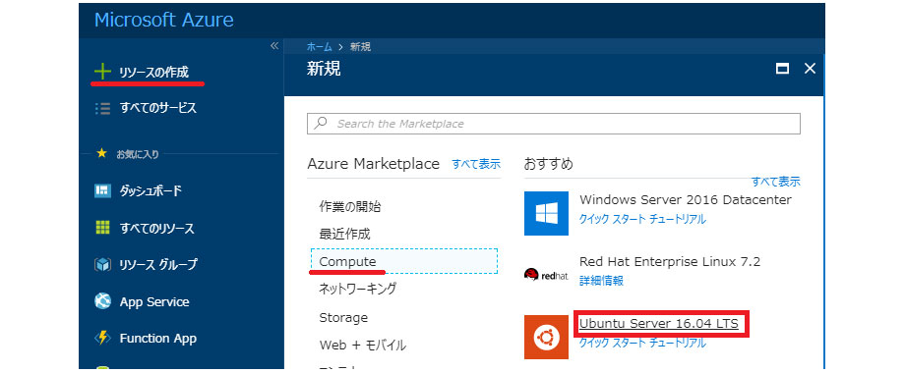Open リソースの作成 in the sidebar

(x=153, y=73)
